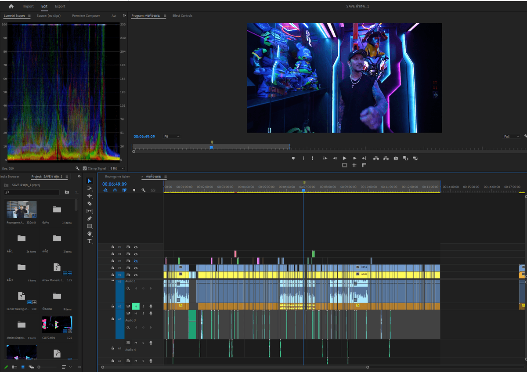
Task: Show the hidden V3 track output
Action: pyautogui.click(x=136, y=261)
